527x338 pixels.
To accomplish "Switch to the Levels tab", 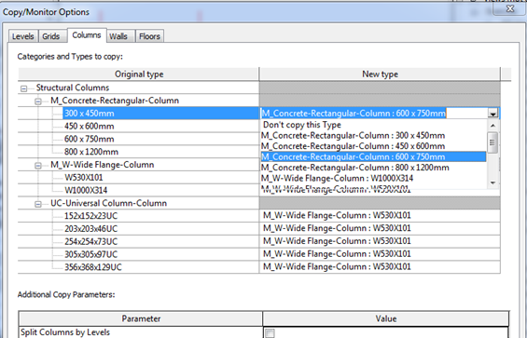I will [23, 36].
